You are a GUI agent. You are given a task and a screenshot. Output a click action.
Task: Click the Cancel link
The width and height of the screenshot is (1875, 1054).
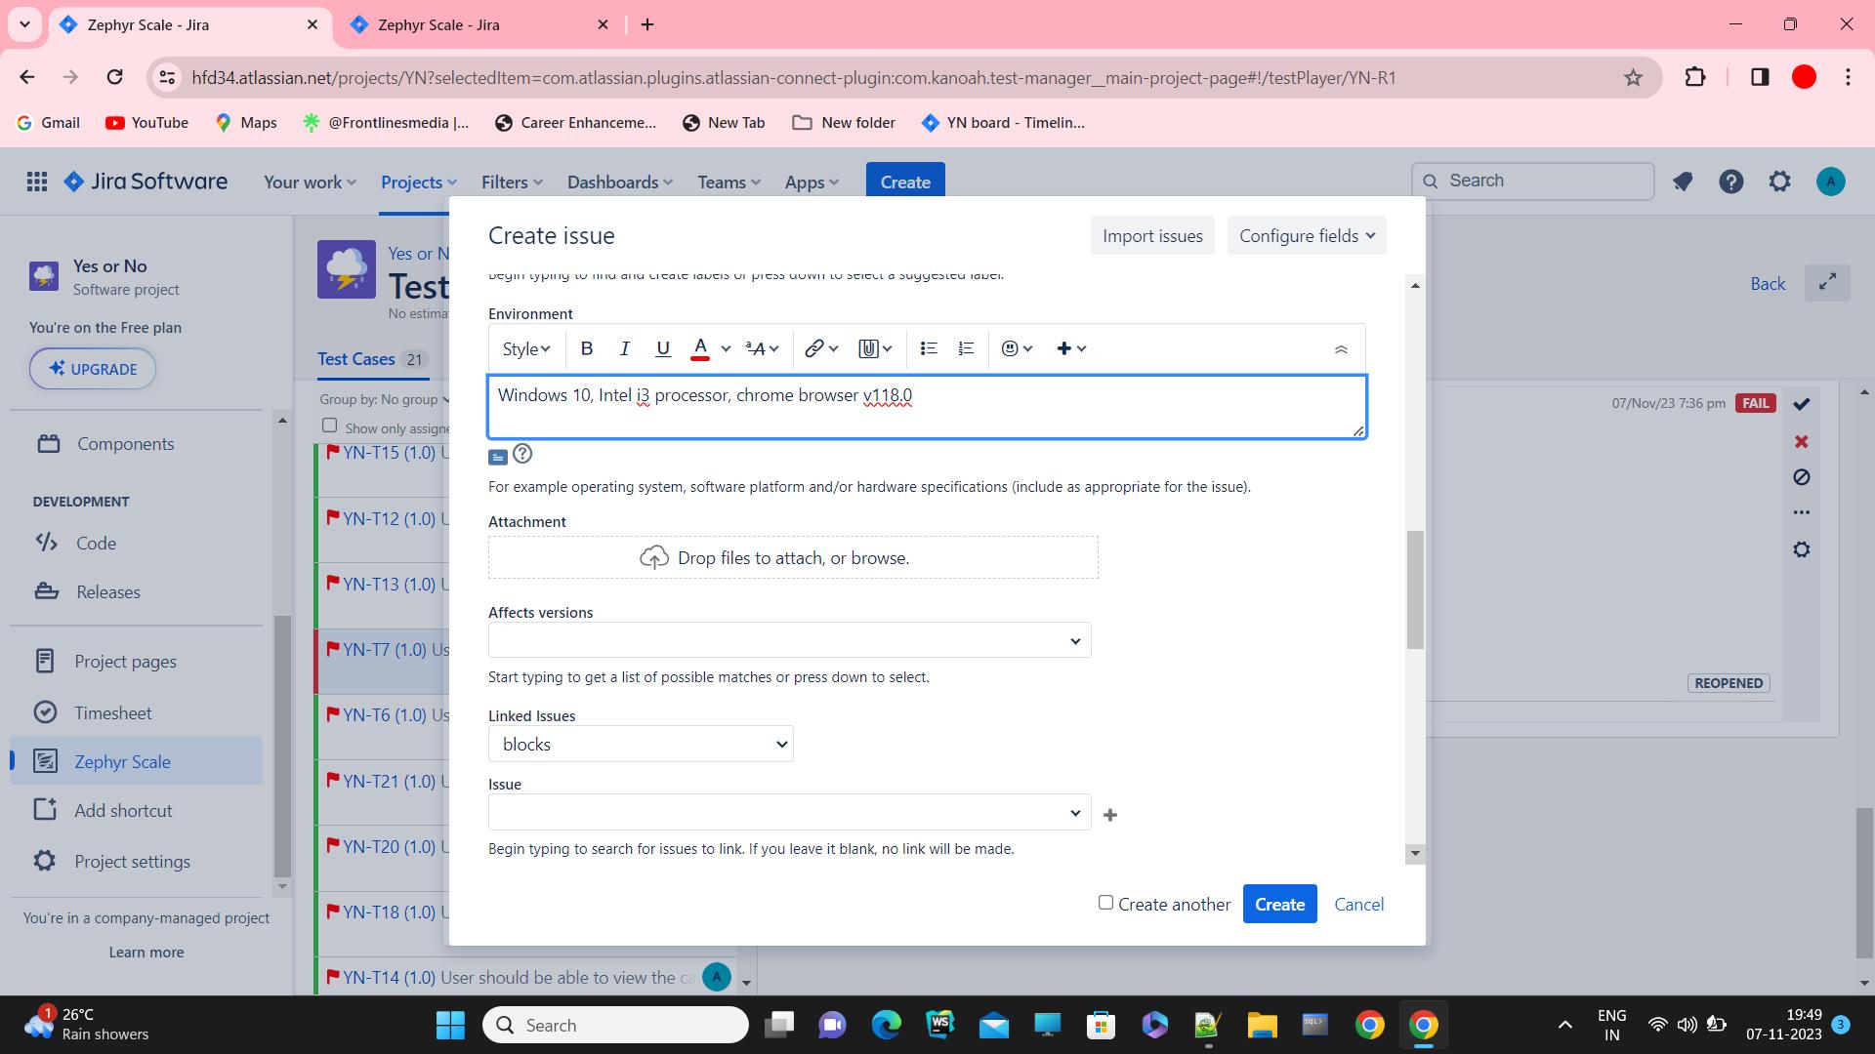pyautogui.click(x=1358, y=905)
